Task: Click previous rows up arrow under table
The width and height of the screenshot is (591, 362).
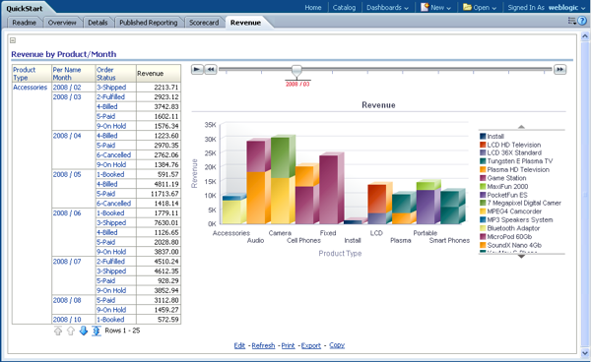Action: [71, 331]
